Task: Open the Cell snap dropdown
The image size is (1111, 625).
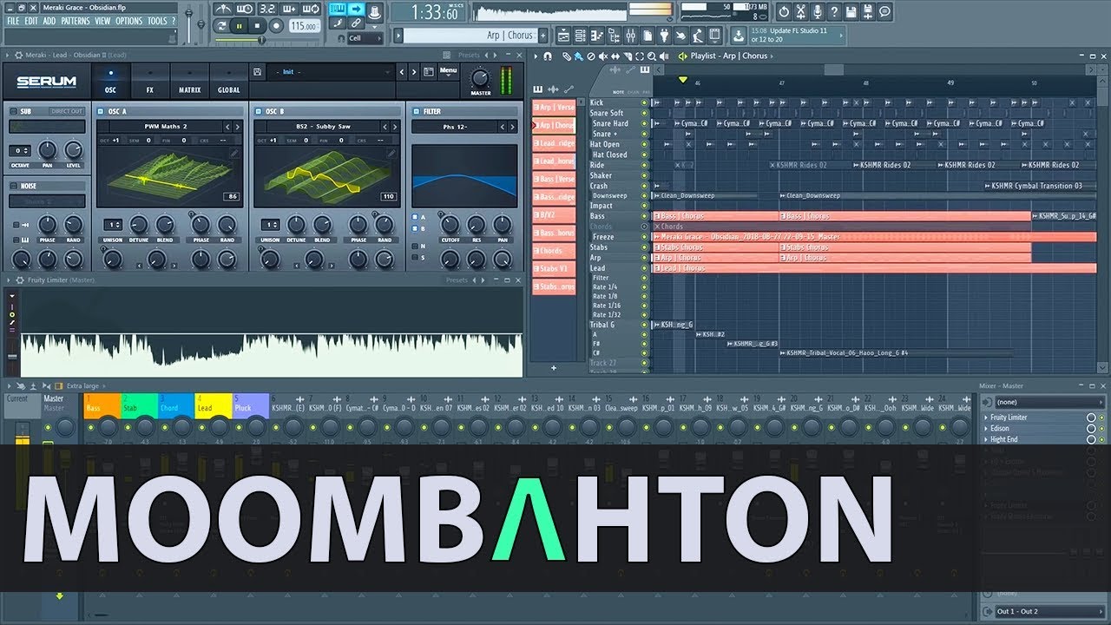Action: click(365, 38)
